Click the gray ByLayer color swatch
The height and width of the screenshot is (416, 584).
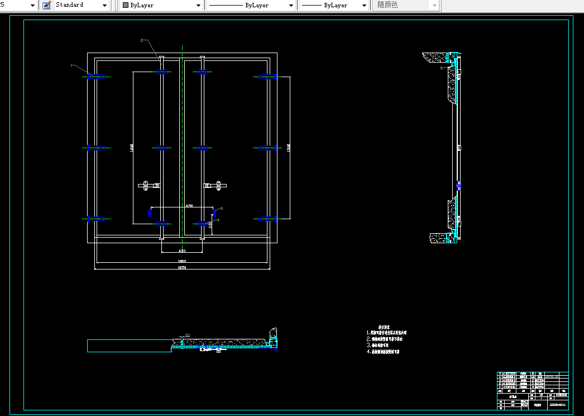pyautogui.click(x=126, y=5)
